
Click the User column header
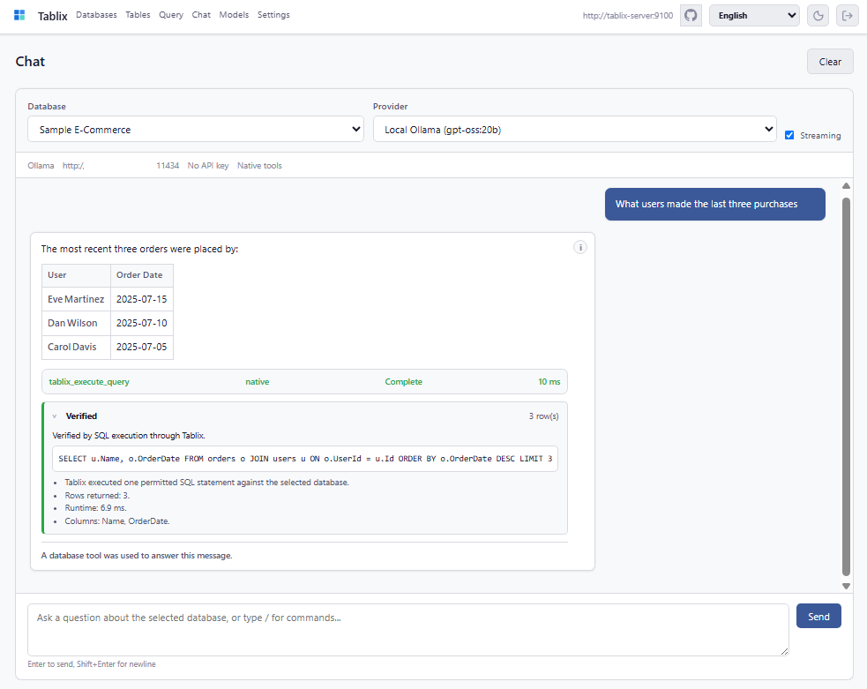pyautogui.click(x=76, y=275)
